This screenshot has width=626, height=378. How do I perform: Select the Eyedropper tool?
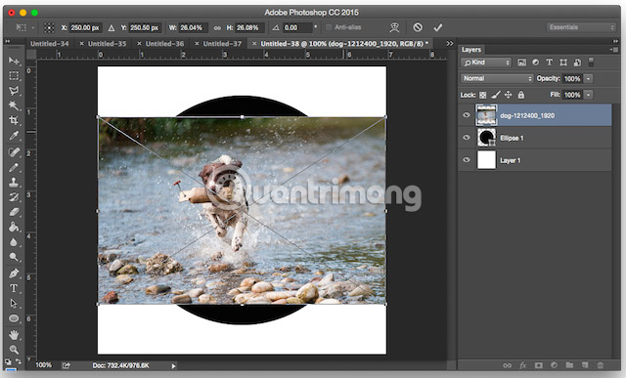click(x=14, y=136)
